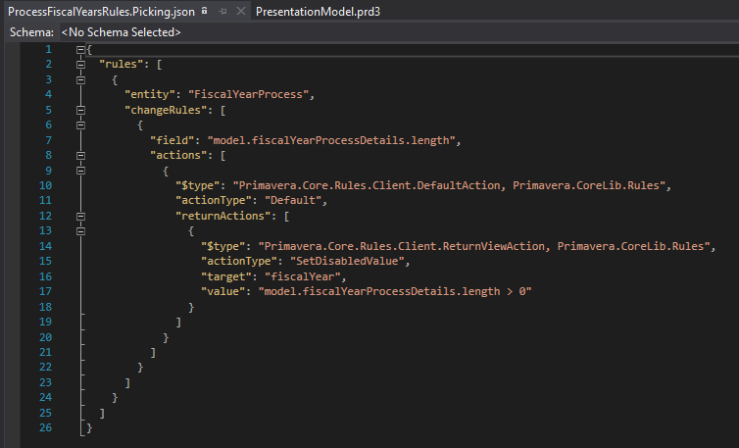Close the ProcessFiscalYearsRules.Picking.json tab
Viewport: 739px width, 448px height.
(x=241, y=12)
